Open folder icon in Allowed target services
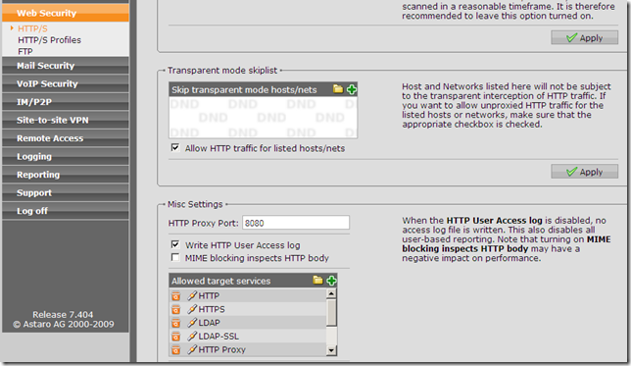 point(317,281)
